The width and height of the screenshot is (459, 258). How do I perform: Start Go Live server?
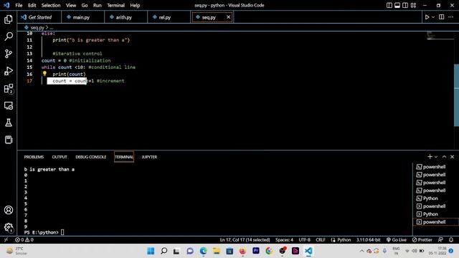(397, 240)
